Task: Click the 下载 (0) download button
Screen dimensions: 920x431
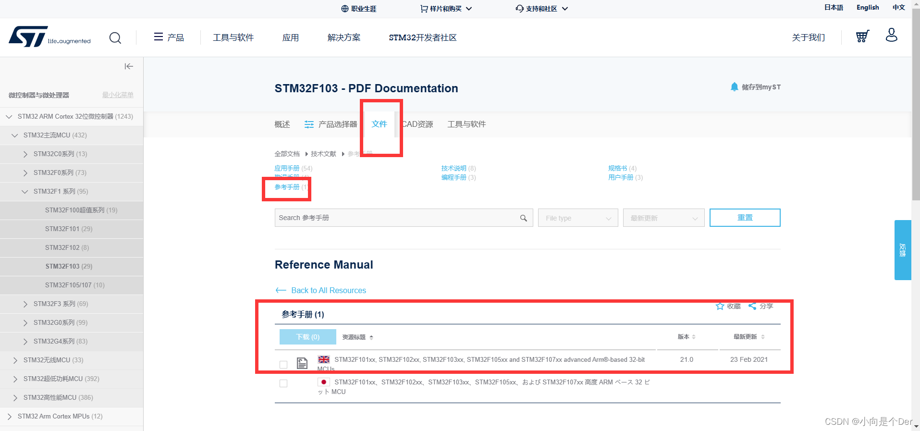Action: pos(308,337)
